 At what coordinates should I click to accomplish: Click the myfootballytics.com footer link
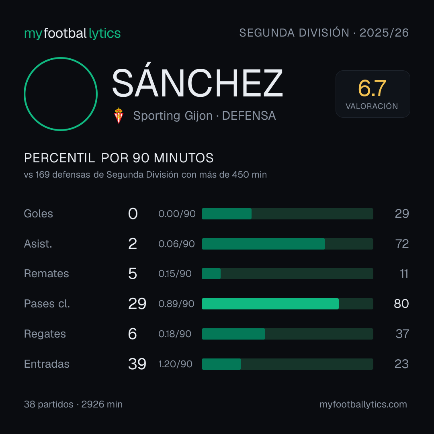point(363,404)
